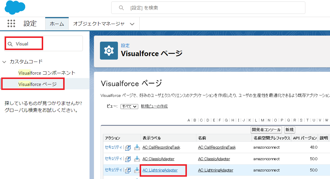Click the 開発者コンソール button

click(266, 130)
